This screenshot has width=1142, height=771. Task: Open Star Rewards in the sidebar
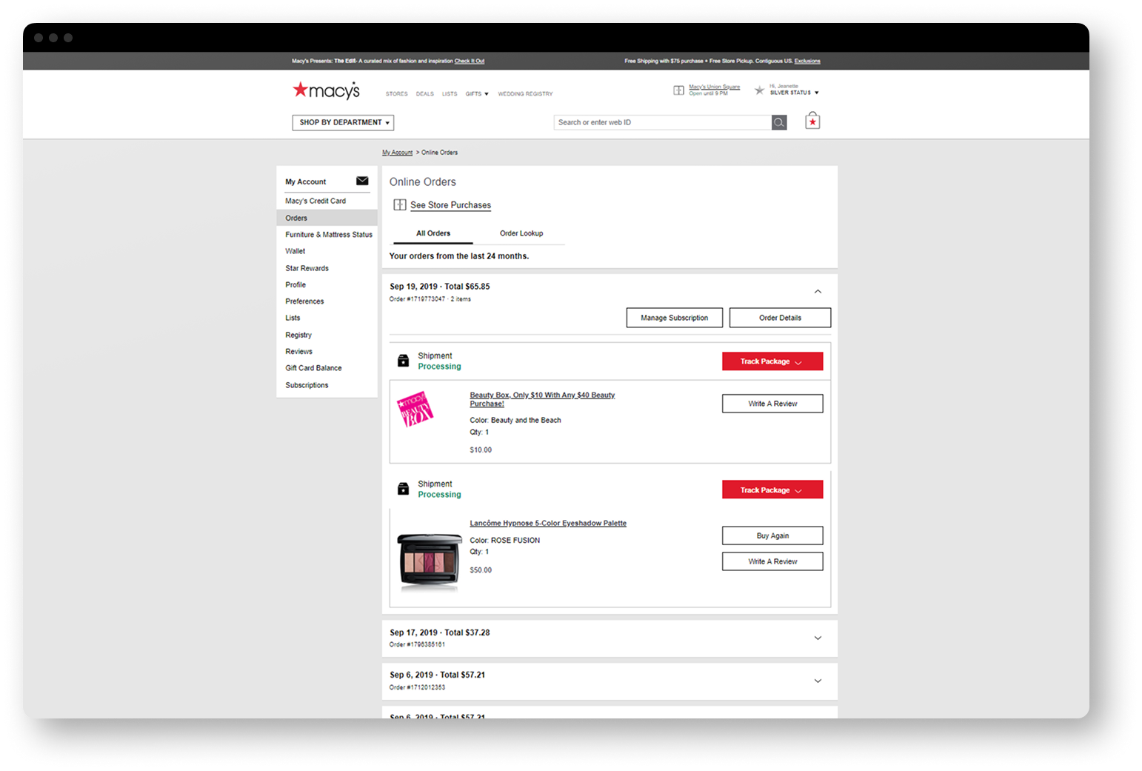tap(307, 268)
